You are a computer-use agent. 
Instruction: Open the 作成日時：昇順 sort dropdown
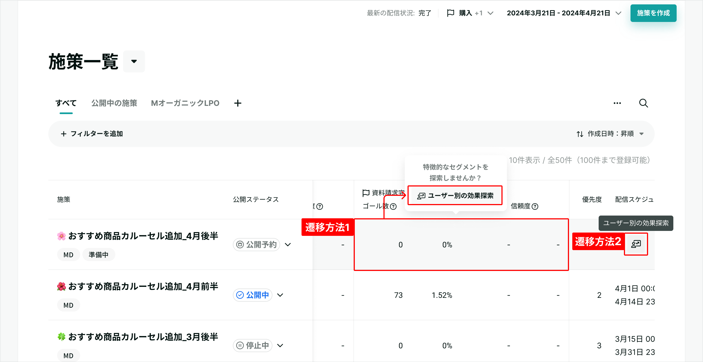[x=610, y=134]
